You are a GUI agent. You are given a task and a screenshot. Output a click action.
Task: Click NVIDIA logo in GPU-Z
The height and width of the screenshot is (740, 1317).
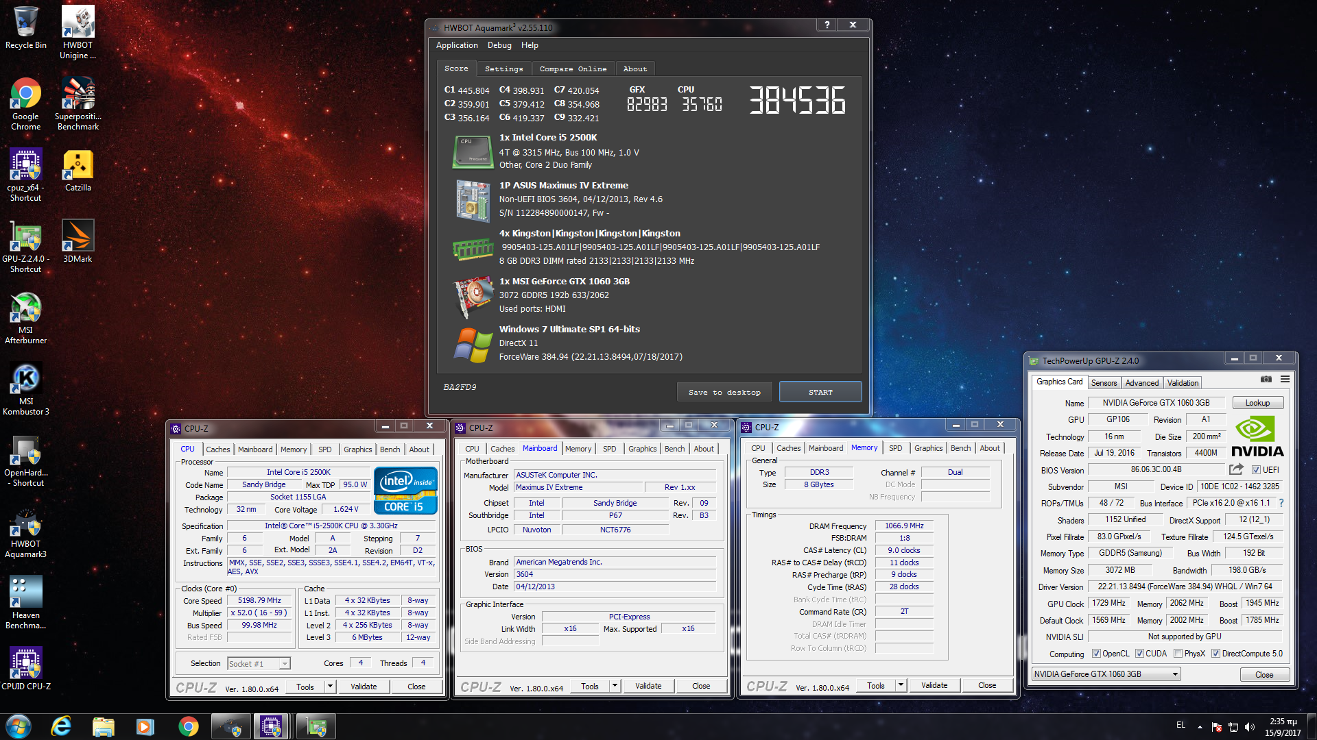pos(1257,437)
